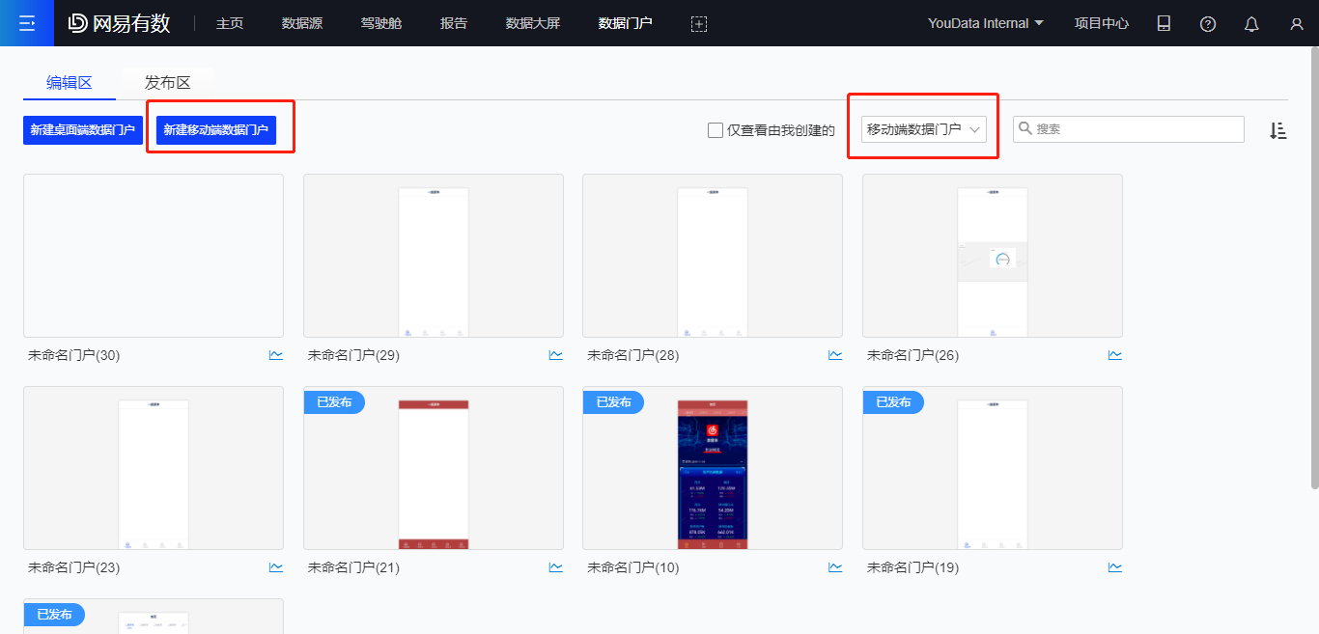
Task: Click the 网易有数 logo
Action: click(x=119, y=23)
